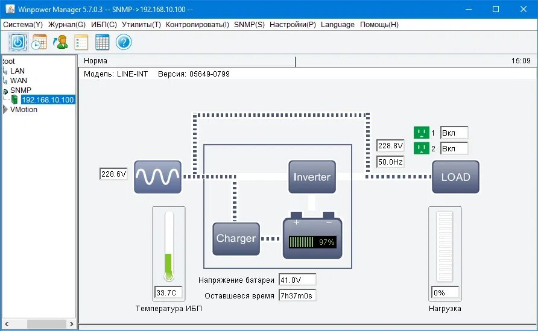Select the LAN node in tree
Viewport: 538px width, 331px height.
tap(17, 71)
